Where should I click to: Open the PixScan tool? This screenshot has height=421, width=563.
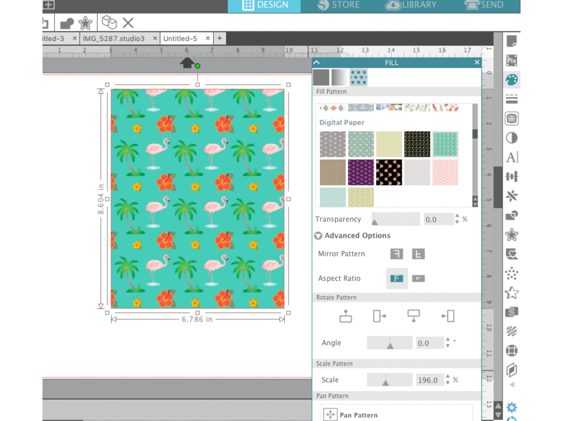pos(511,60)
